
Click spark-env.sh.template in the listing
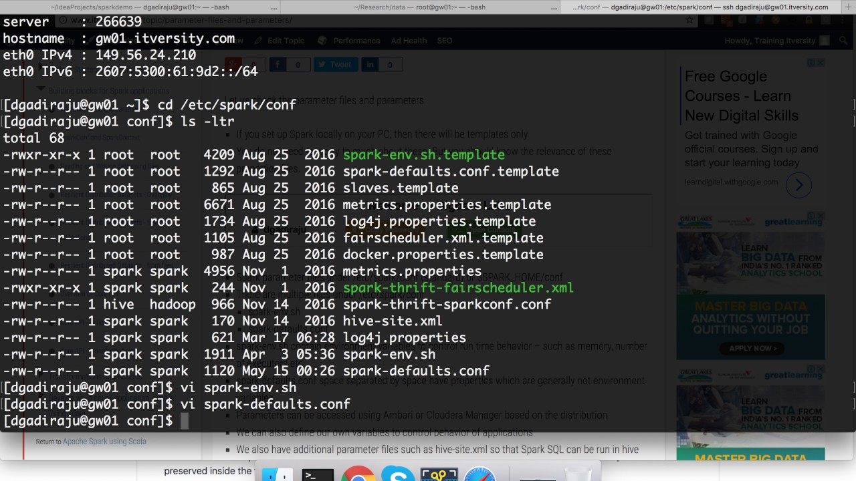pos(424,154)
